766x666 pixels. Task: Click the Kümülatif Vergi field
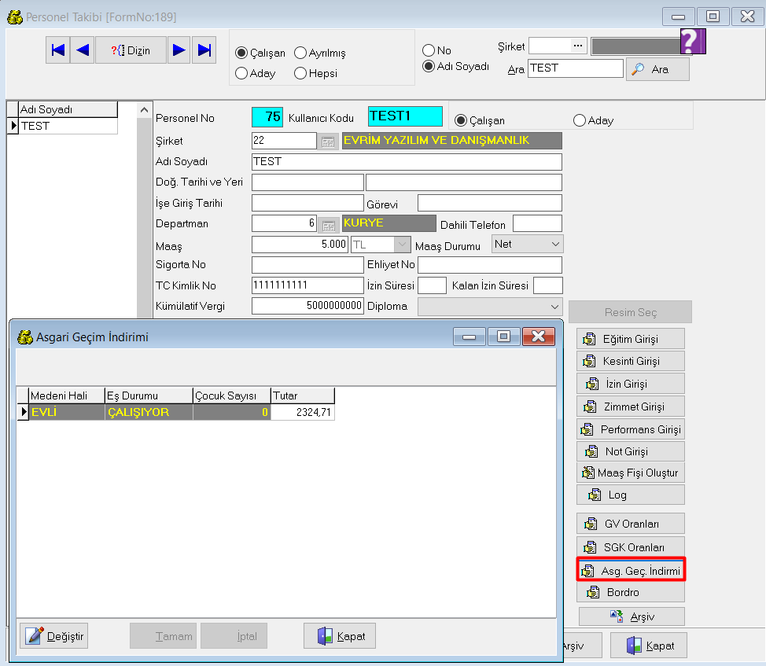click(x=308, y=306)
